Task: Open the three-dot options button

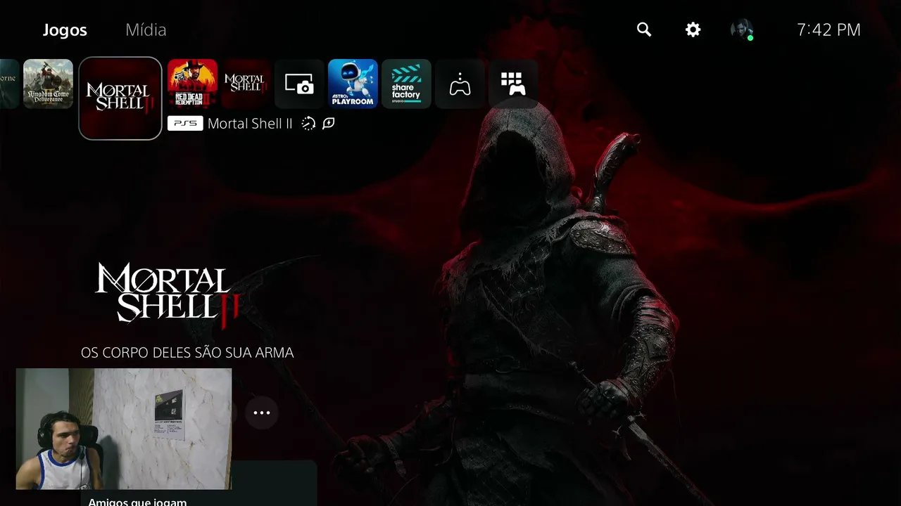Action: point(262,413)
